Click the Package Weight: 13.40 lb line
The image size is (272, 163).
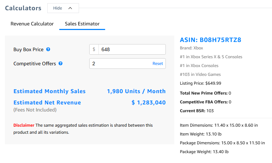(204, 152)
